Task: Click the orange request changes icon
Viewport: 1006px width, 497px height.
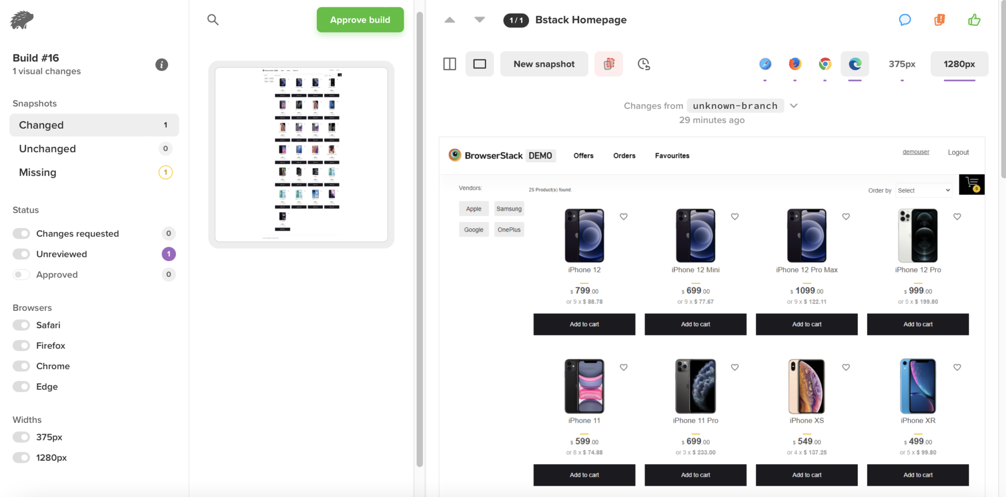Action: [x=939, y=20]
